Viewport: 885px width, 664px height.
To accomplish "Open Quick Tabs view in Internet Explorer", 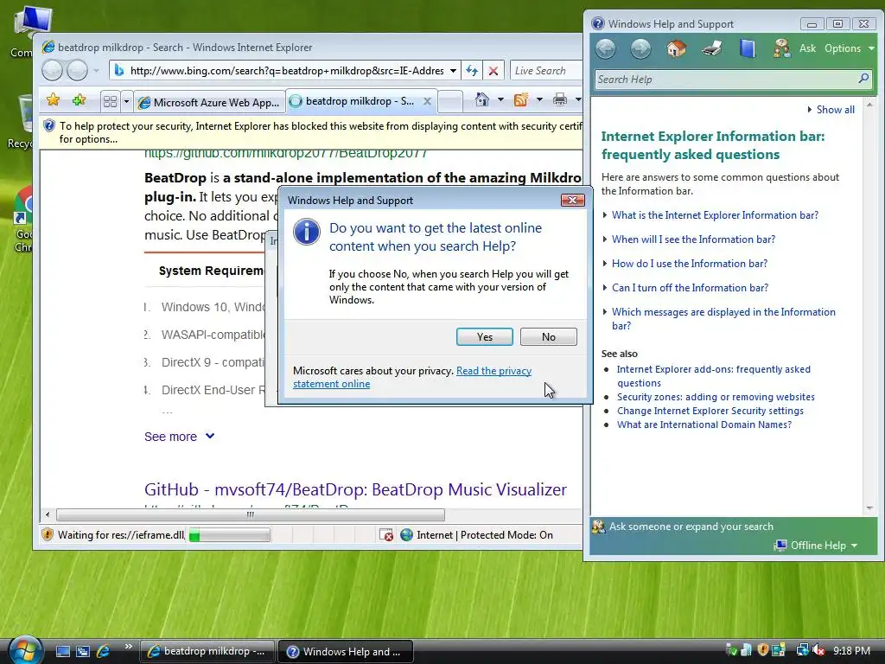I will pyautogui.click(x=110, y=102).
